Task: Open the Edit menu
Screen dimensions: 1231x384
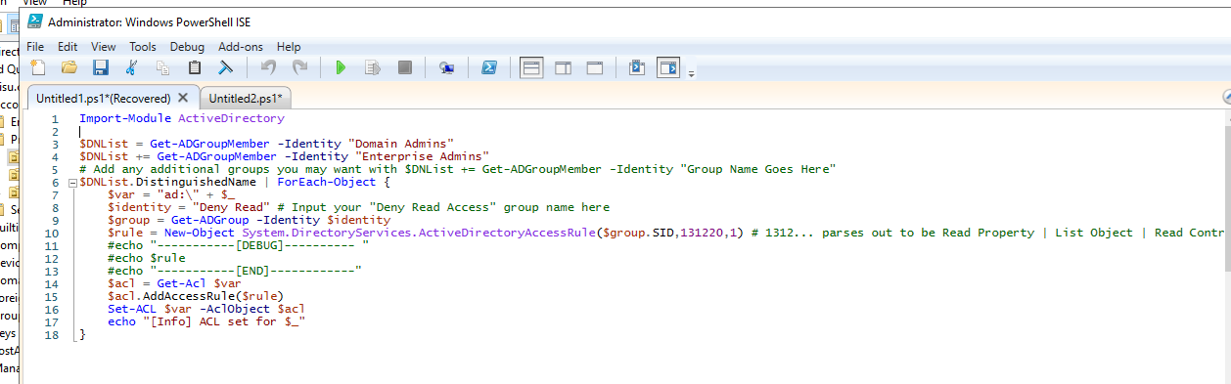Action: click(x=68, y=46)
